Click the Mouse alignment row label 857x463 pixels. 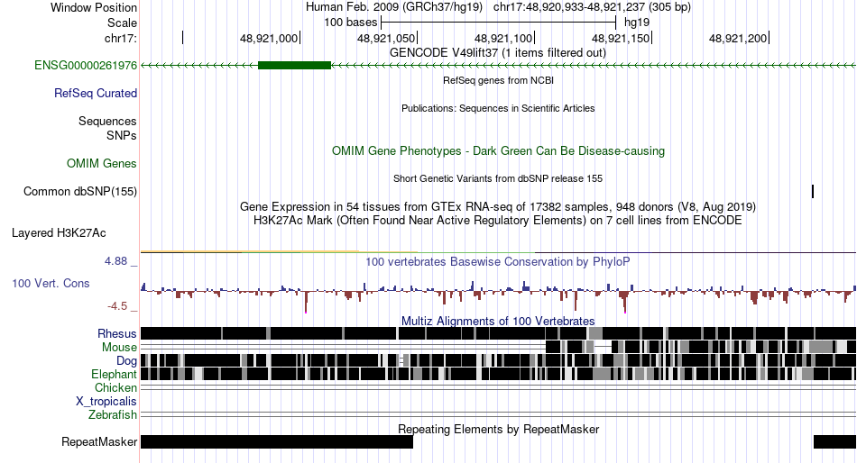(119, 348)
